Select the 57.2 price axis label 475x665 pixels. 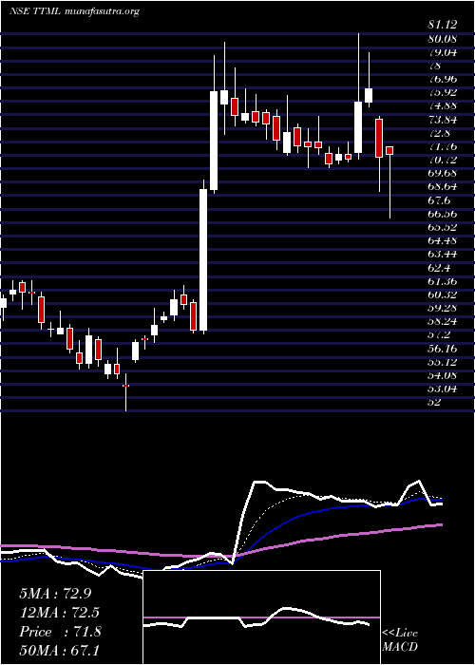(x=439, y=335)
